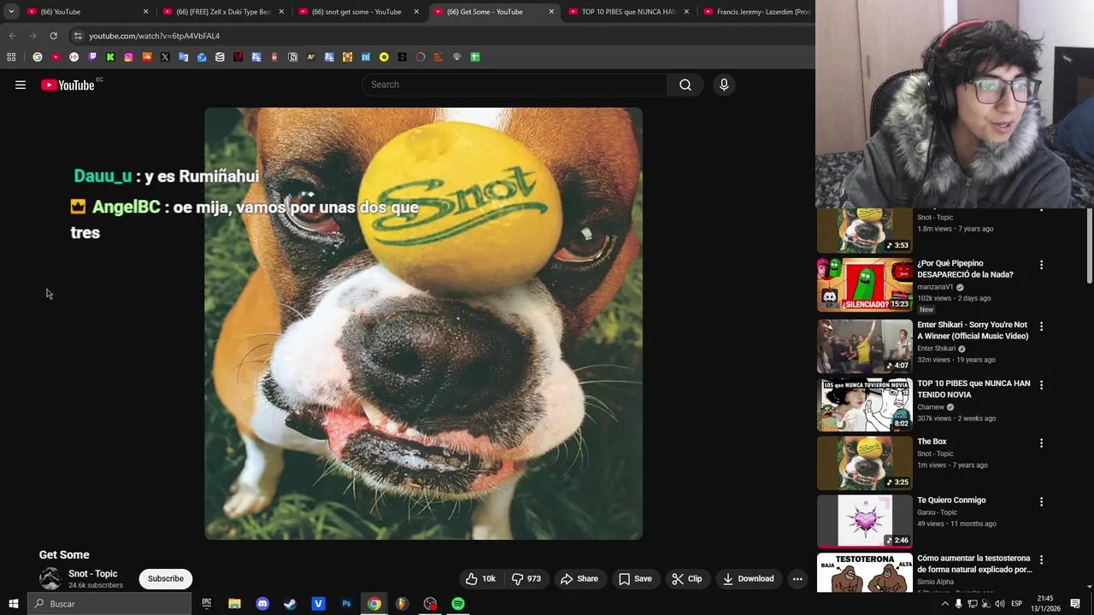Open Epic Games Launcher from taskbar
This screenshot has height=615, width=1094.
[207, 604]
